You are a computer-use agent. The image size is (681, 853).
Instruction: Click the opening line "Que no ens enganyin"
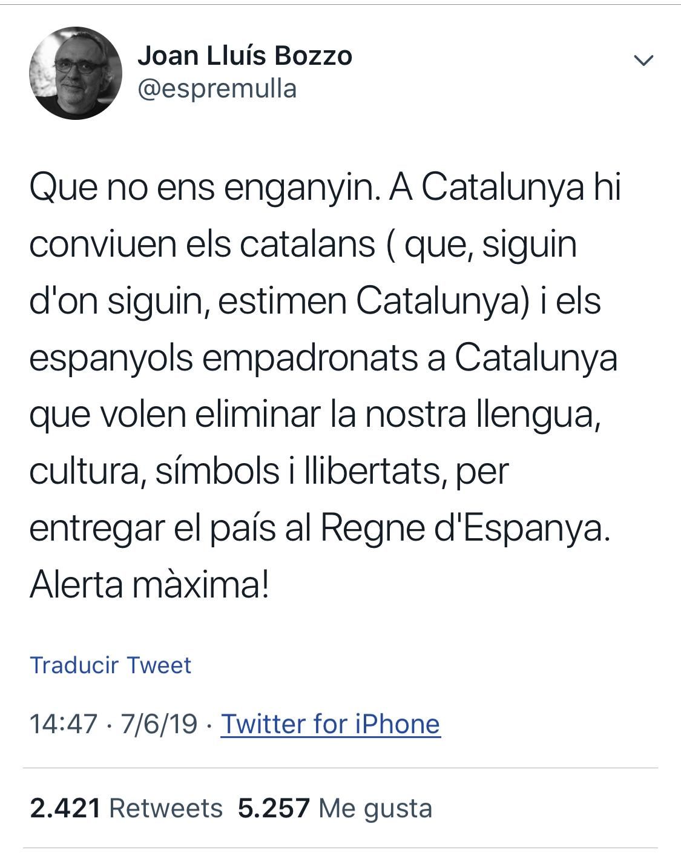click(x=206, y=189)
